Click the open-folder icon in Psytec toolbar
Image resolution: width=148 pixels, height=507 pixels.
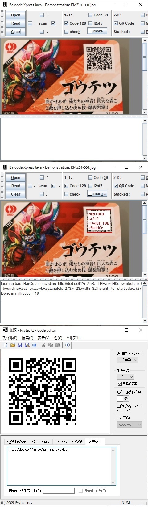tap(13, 345)
